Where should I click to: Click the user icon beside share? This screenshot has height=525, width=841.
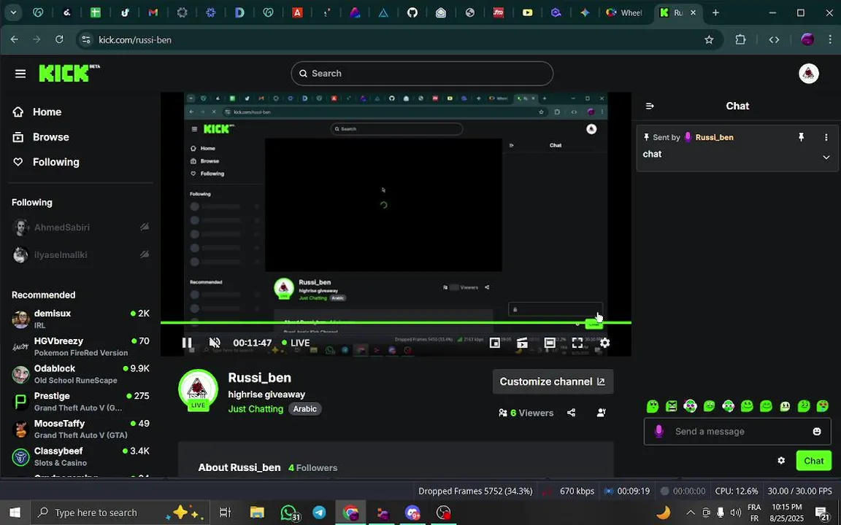click(x=602, y=413)
